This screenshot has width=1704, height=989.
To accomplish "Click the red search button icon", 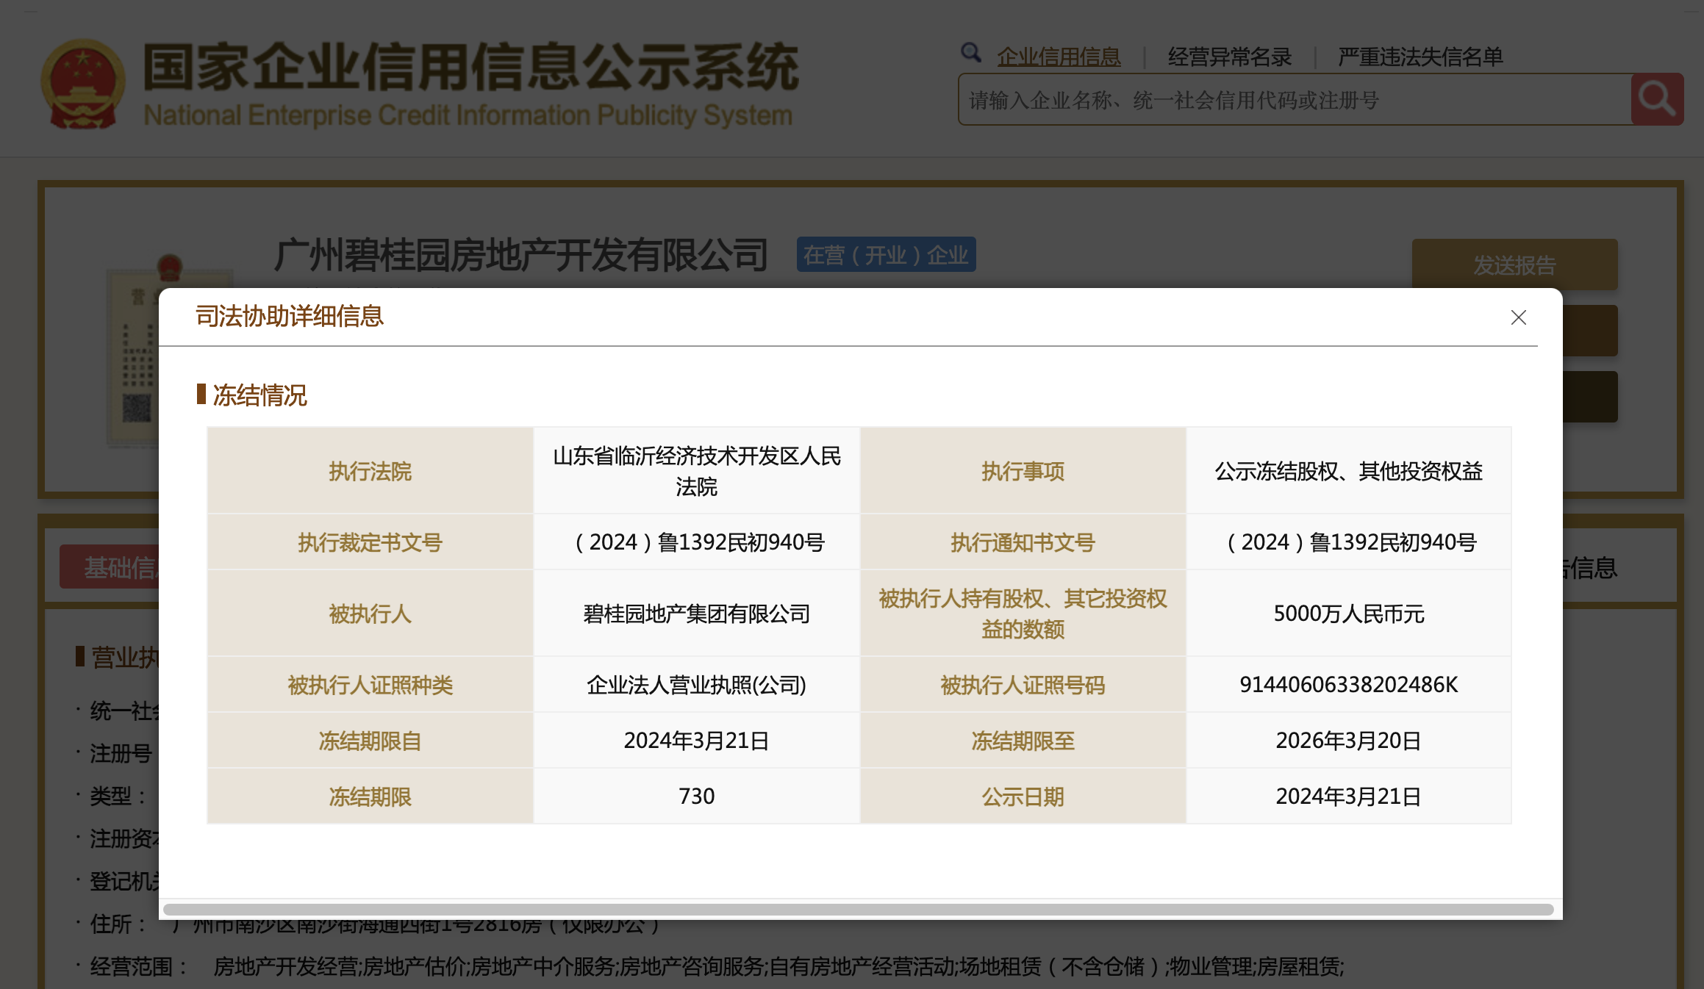I will point(1657,99).
